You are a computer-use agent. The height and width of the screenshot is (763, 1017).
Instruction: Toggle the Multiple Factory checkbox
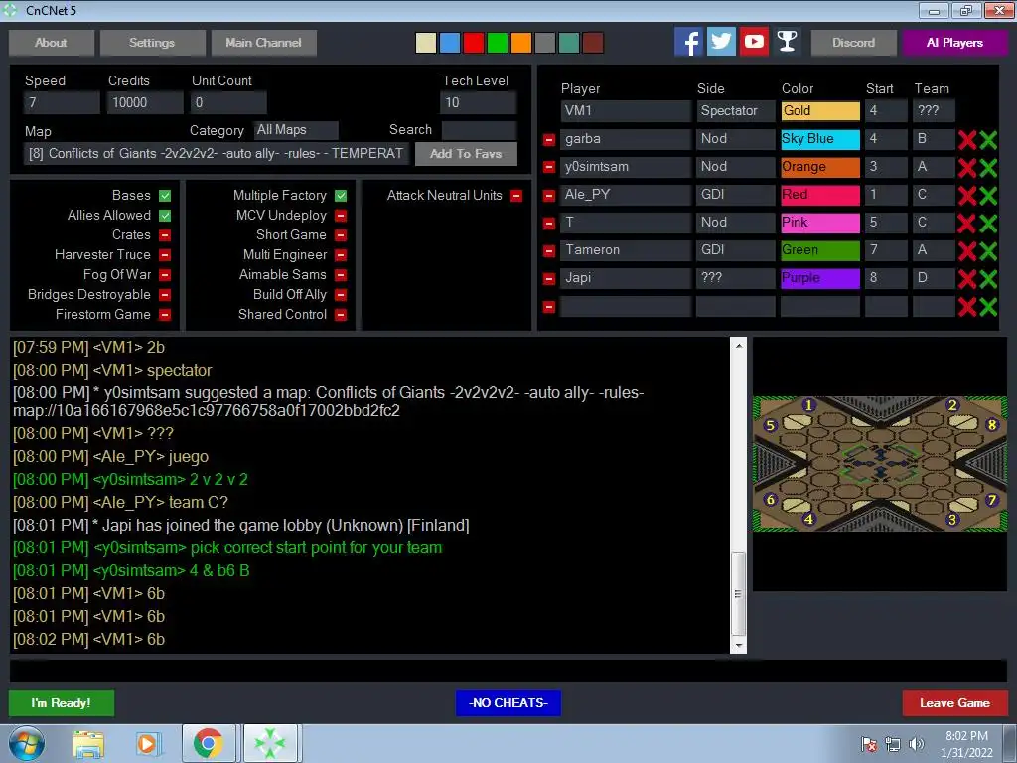[x=341, y=196]
